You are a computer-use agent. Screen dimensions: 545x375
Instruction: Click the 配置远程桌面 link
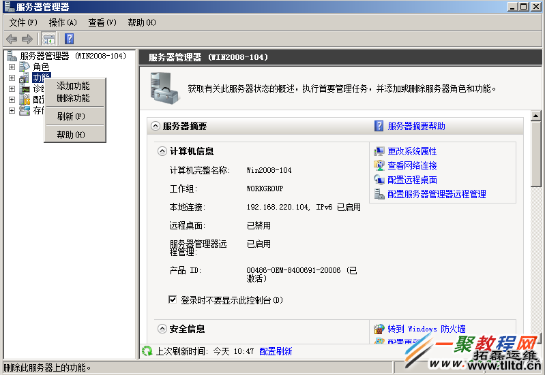(x=412, y=180)
